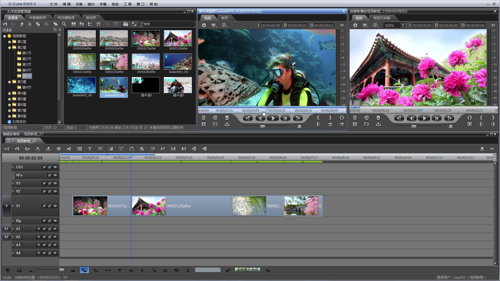Click the download icon at timeline toolbar right

point(482,149)
